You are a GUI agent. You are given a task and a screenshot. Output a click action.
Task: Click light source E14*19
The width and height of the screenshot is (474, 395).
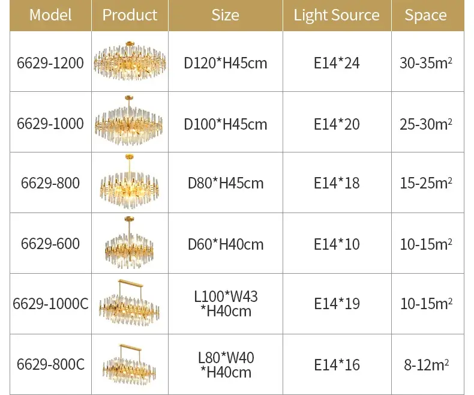point(337,304)
